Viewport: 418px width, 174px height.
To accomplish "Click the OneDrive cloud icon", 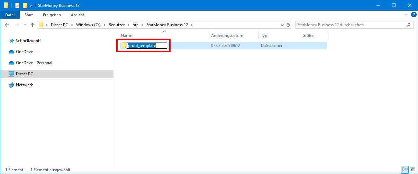I will [11, 52].
